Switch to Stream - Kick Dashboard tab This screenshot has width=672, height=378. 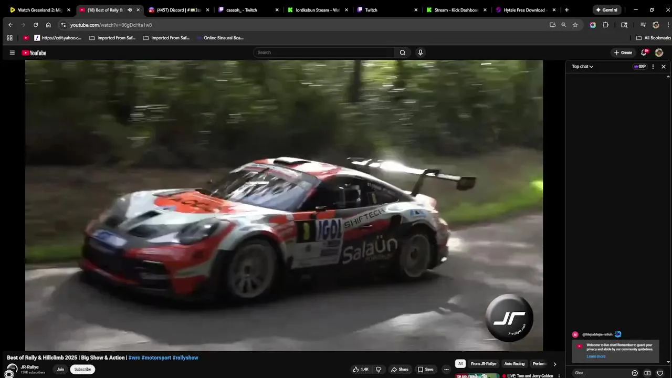coord(456,10)
